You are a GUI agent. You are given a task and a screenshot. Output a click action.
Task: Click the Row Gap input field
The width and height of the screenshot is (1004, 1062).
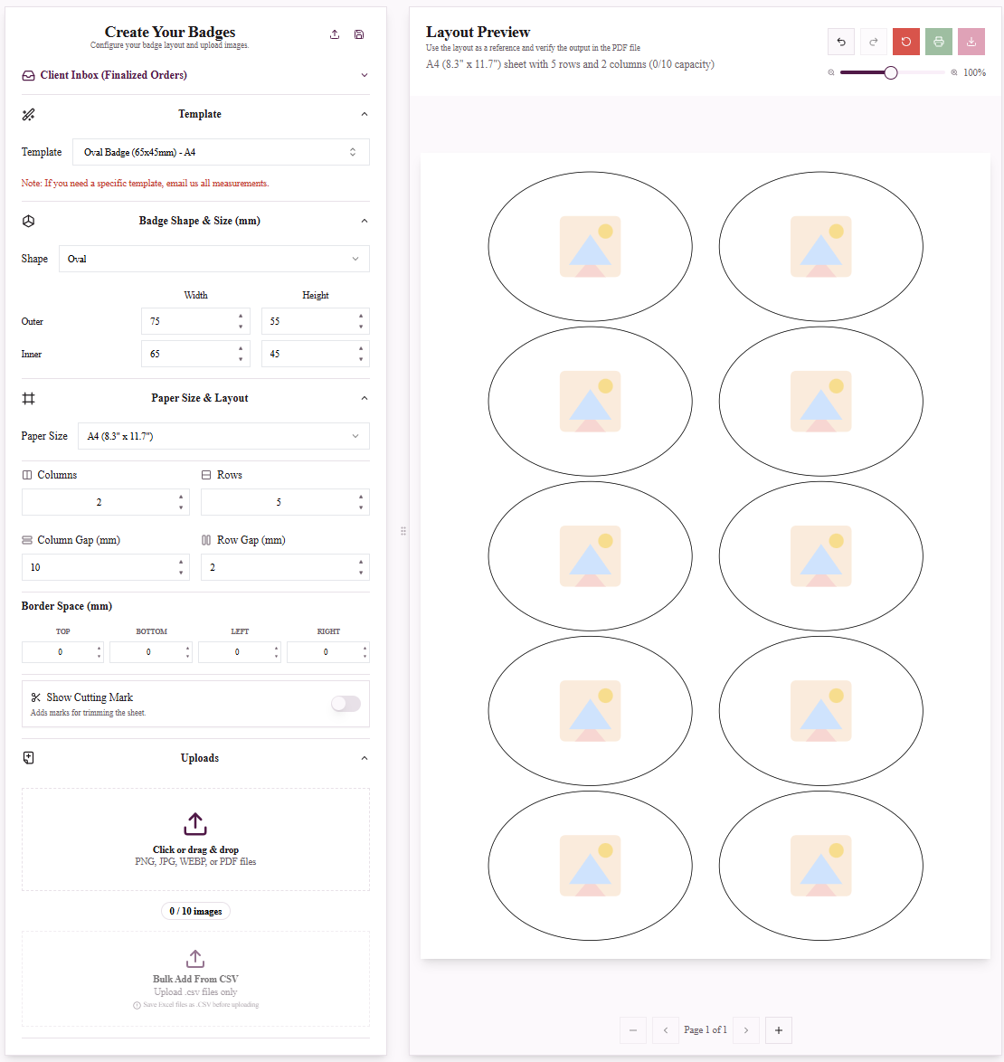tap(285, 567)
